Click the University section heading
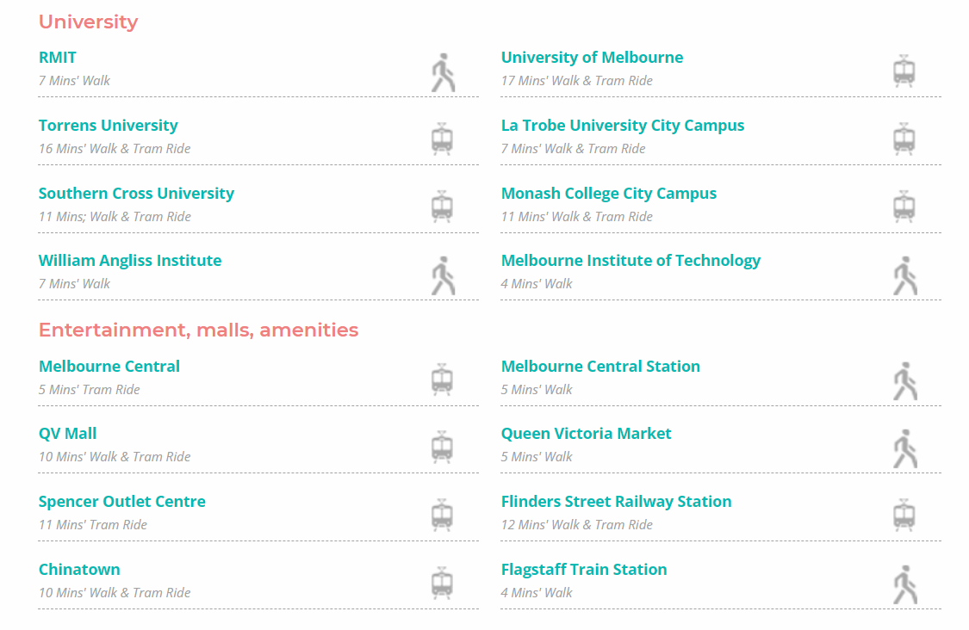The image size is (969, 630). coord(89,22)
